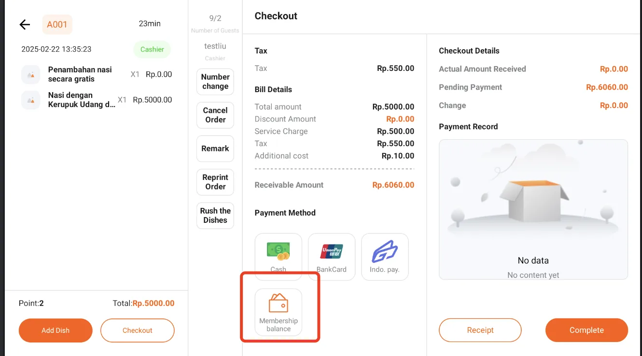Click the 9/2 Number of Guests indicator
Image resolution: width=642 pixels, height=356 pixels.
(215, 23)
